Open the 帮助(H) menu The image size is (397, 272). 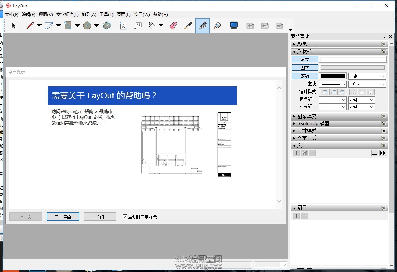click(161, 15)
